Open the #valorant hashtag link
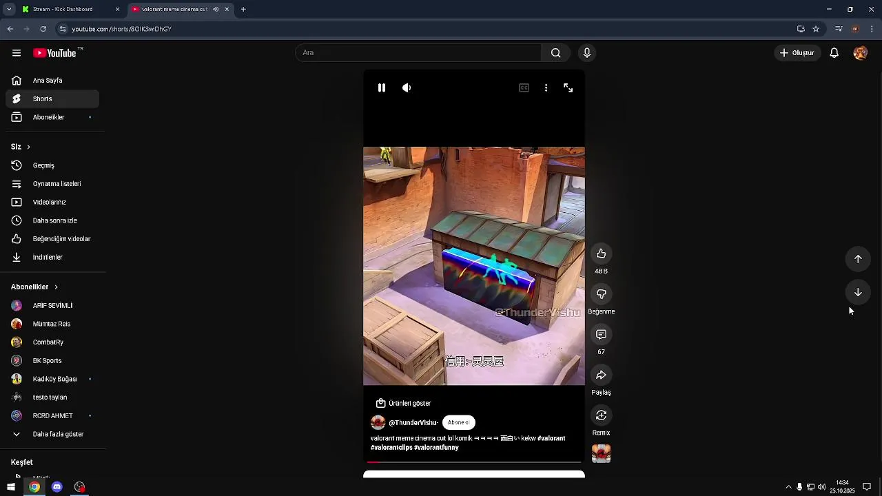 coord(551,438)
